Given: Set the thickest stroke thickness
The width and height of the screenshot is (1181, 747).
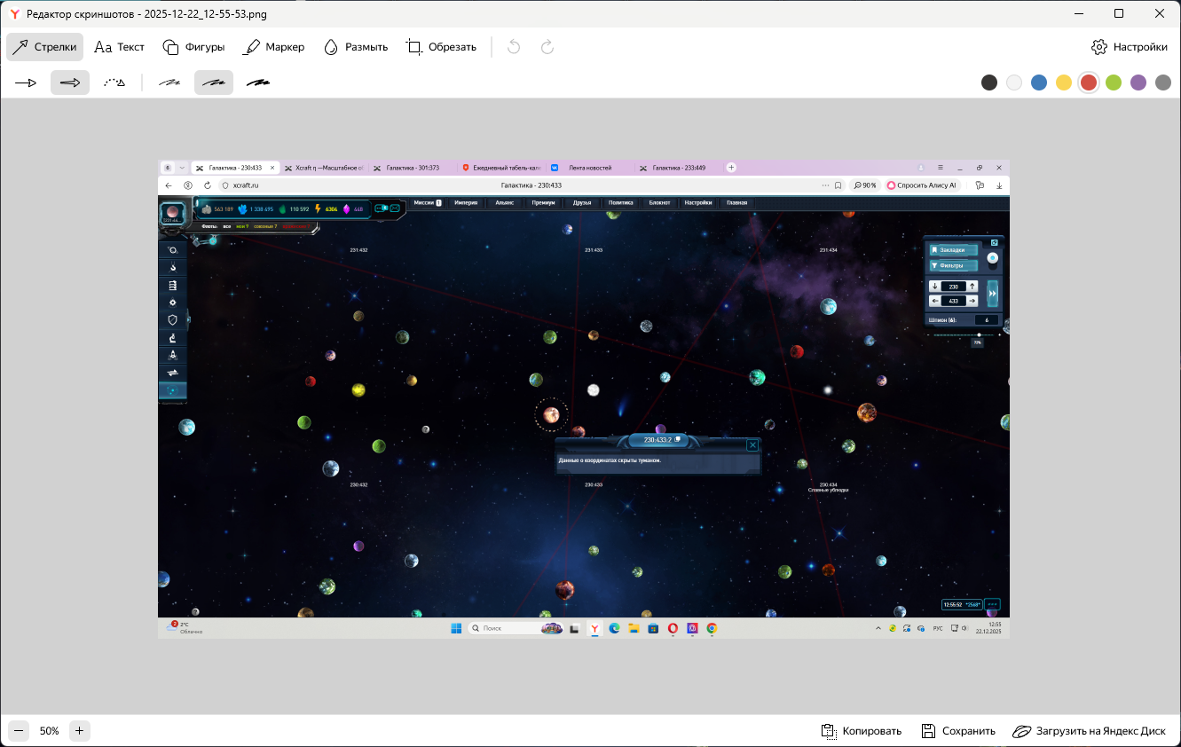Looking at the screenshot, I should [x=258, y=83].
